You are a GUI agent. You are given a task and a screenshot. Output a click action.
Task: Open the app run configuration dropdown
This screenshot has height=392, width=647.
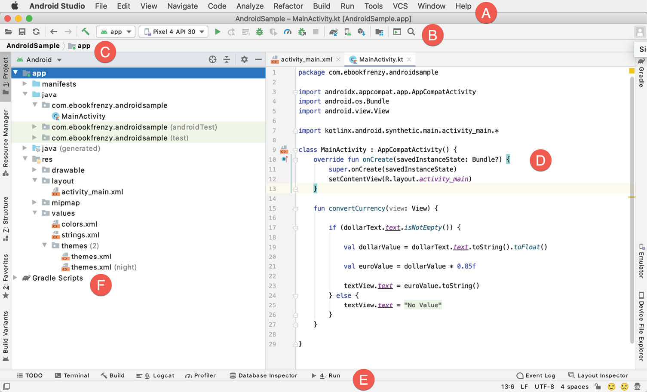(116, 32)
